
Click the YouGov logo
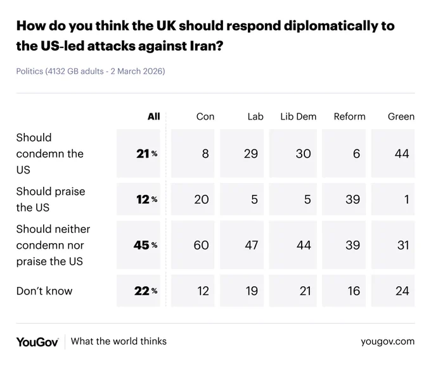tap(37, 342)
